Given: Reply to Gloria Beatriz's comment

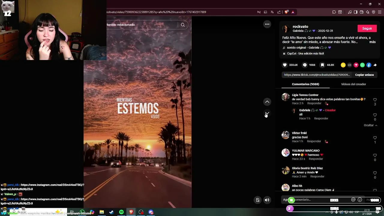Looking at the screenshot, I should pos(317,176).
